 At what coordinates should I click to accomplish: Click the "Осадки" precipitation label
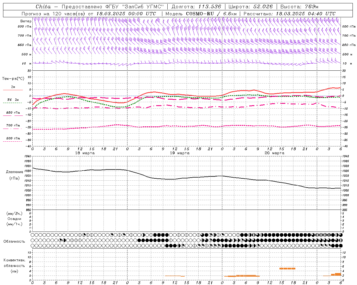tap(14, 219)
